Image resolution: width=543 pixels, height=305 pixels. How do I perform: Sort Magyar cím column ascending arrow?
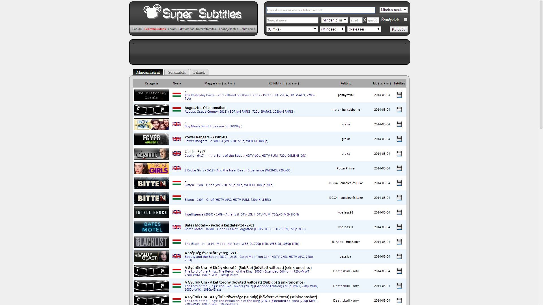pos(225,84)
